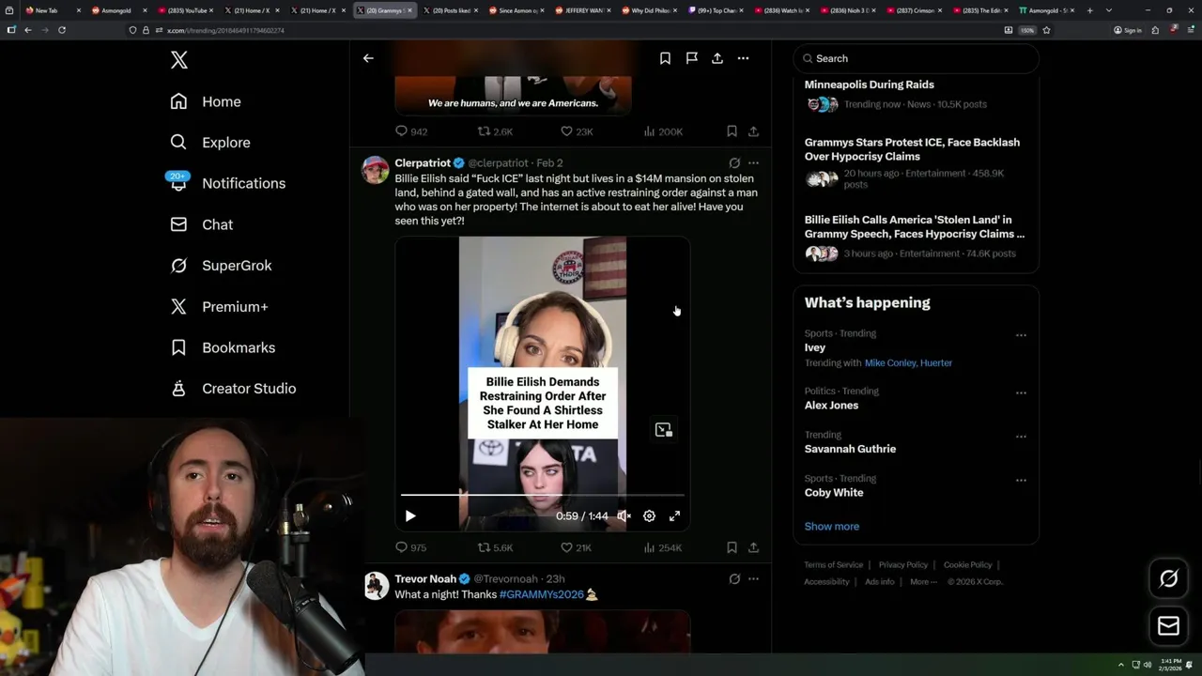Open the Explore page
Viewport: 1202px width, 676px height.
(210, 143)
